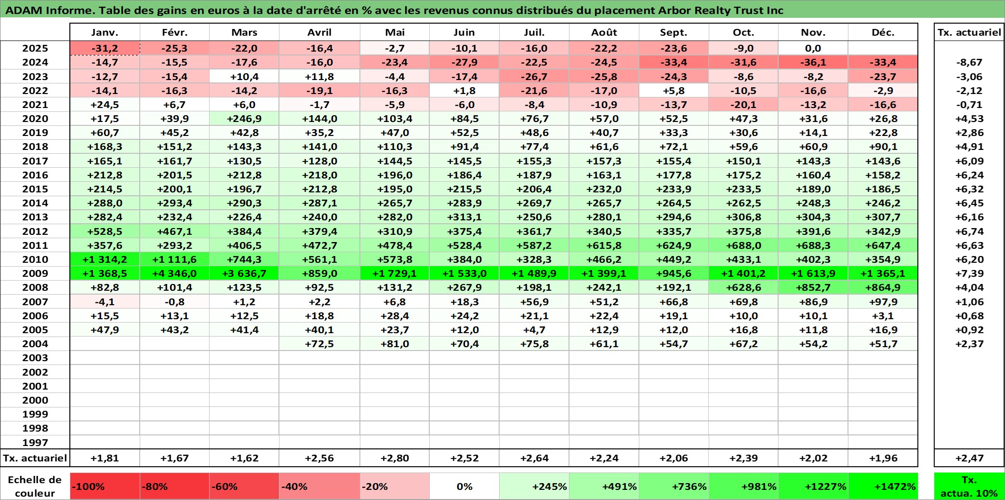Select the 'Avril' column header
The width and height of the screenshot is (1005, 500).
(319, 32)
